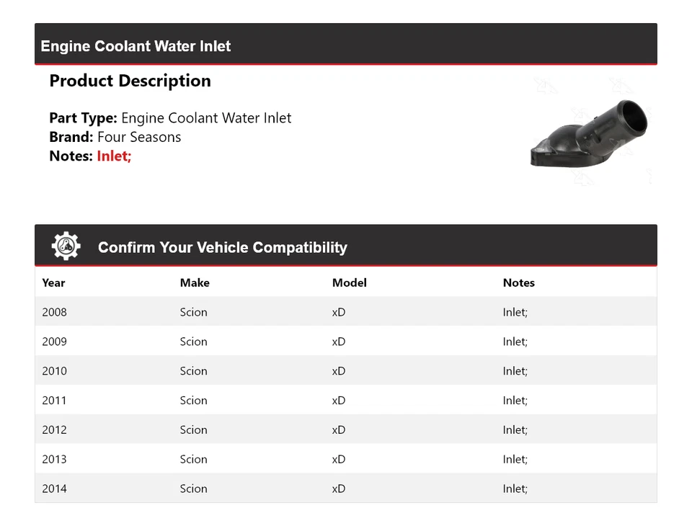Screen dimensions: 692x526
Task: Click the Part Type description text
Action: tap(206, 118)
